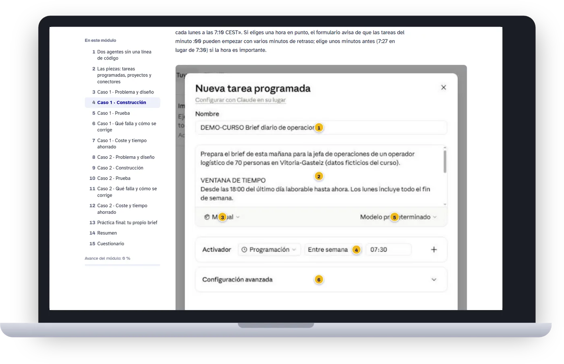Click the En este módulo heading

pyautogui.click(x=100, y=40)
